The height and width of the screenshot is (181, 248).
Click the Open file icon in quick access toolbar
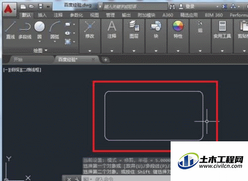point(31,6)
